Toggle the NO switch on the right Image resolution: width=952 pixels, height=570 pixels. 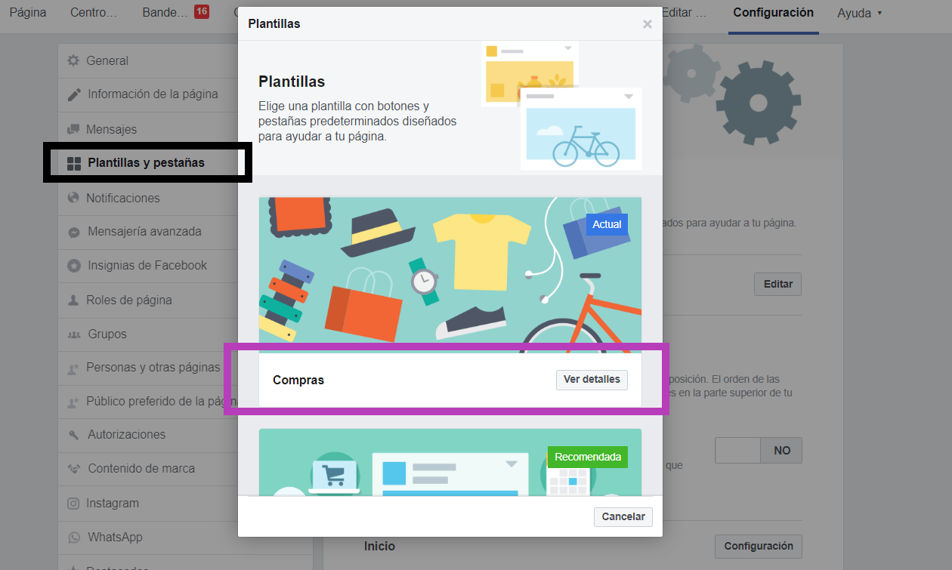[x=758, y=450]
